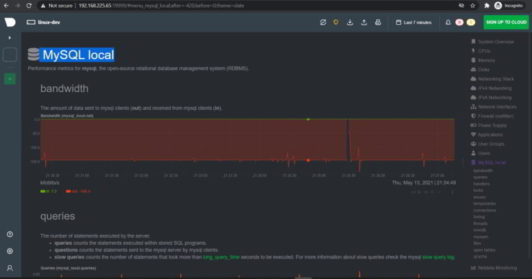This screenshot has height=279, width=532.
Task: Go back with the browser back arrow
Action: 6,6
